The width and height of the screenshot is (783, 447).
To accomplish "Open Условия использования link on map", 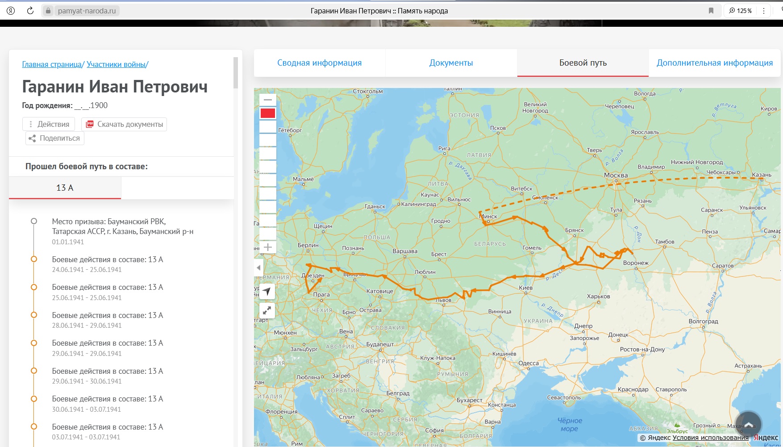I will (711, 438).
